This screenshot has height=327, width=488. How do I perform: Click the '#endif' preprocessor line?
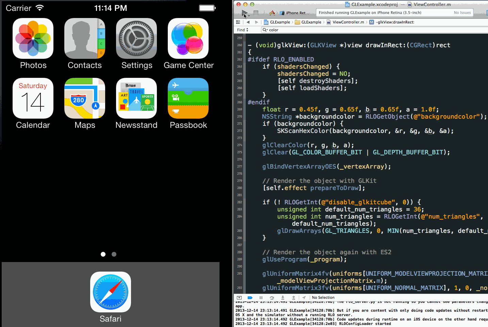(x=259, y=102)
